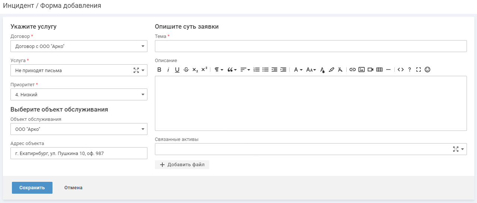Open the Договор dropdown
477x203 pixels.
[79, 46]
